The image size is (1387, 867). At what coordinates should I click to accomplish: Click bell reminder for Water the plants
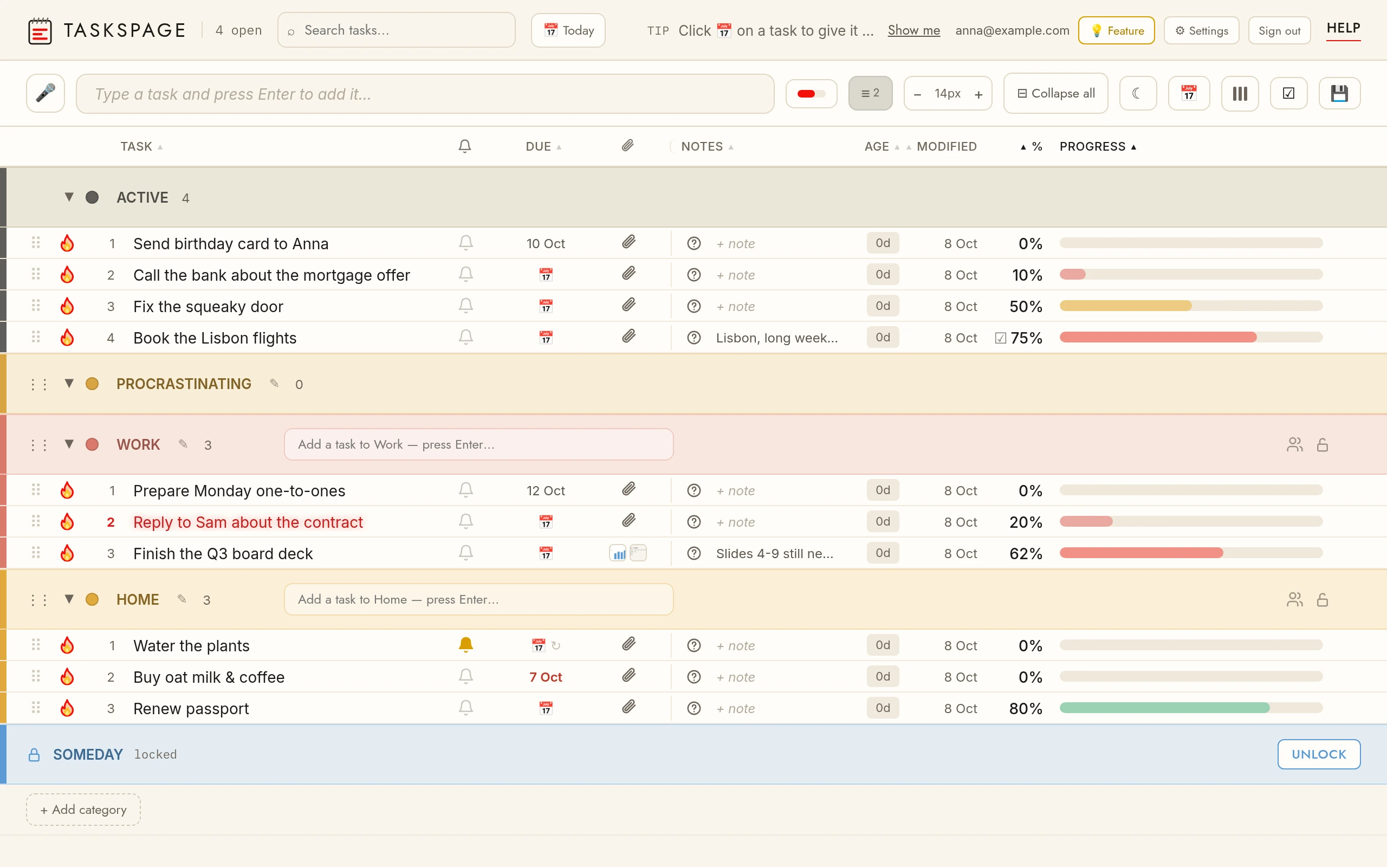coord(465,645)
